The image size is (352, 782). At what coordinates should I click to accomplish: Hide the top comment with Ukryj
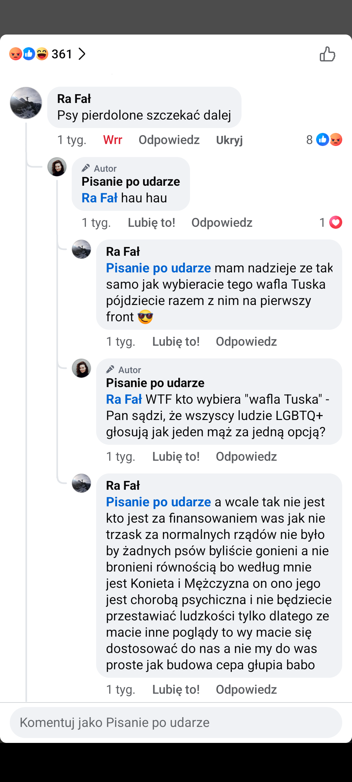[229, 140]
